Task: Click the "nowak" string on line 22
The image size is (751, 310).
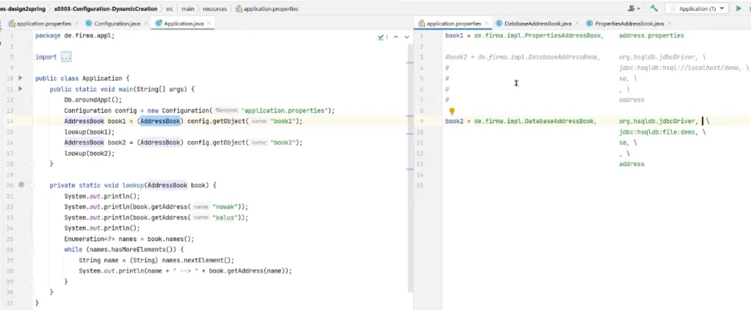Action: [226, 206]
